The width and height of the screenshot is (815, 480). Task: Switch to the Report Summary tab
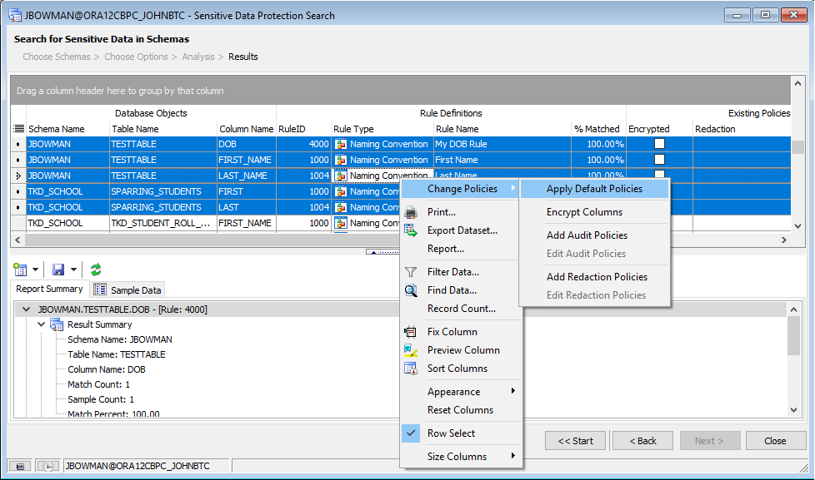click(49, 289)
